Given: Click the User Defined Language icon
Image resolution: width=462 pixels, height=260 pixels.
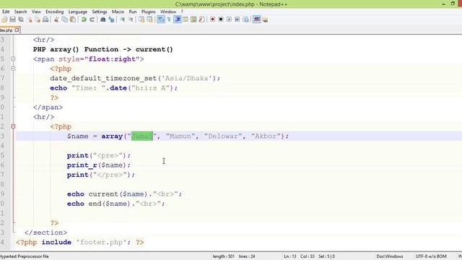Looking at the screenshot, I should [186, 19].
